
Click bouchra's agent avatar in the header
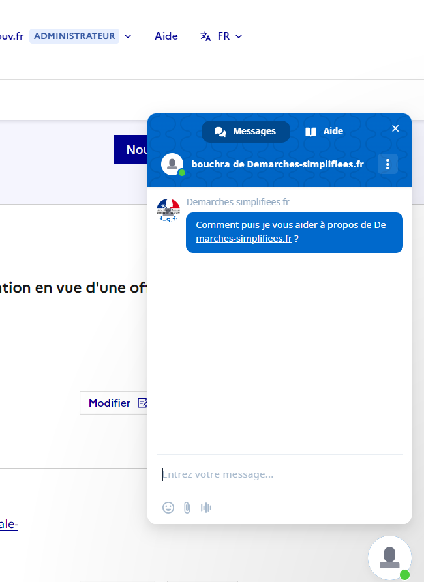click(172, 164)
